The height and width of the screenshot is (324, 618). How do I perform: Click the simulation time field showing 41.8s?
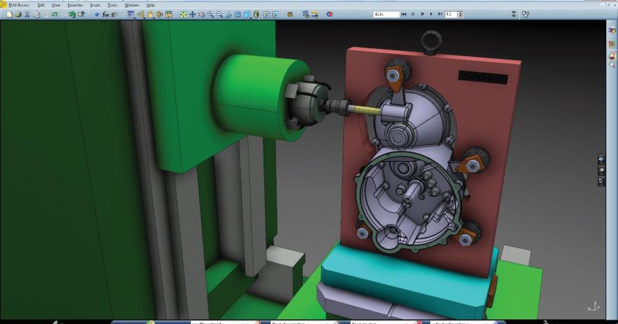386,14
